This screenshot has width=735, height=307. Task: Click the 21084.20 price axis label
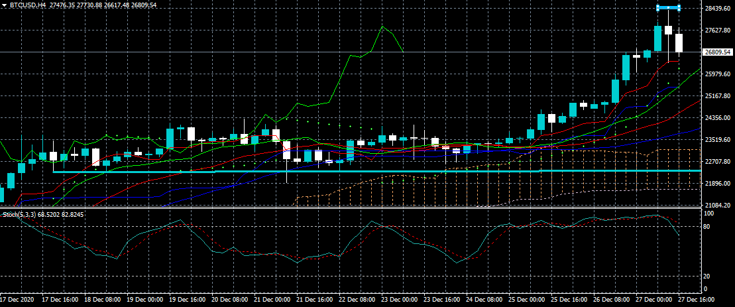click(718, 205)
